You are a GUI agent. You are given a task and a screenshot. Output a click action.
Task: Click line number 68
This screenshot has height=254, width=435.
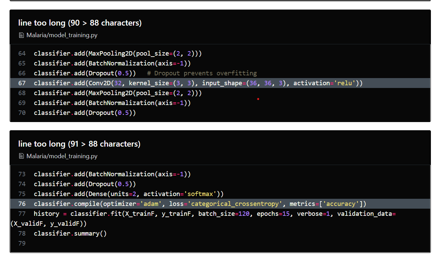tap(22, 93)
